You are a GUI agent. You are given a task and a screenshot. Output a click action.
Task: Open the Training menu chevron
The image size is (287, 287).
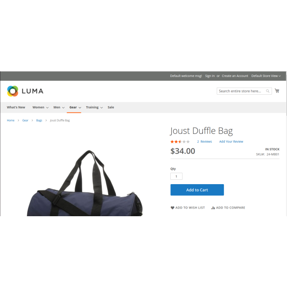pos(101,108)
